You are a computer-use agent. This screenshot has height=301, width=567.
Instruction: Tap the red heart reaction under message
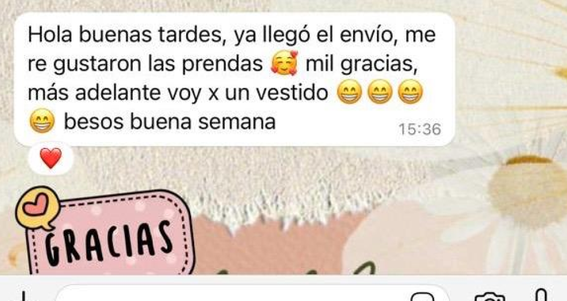tap(51, 158)
